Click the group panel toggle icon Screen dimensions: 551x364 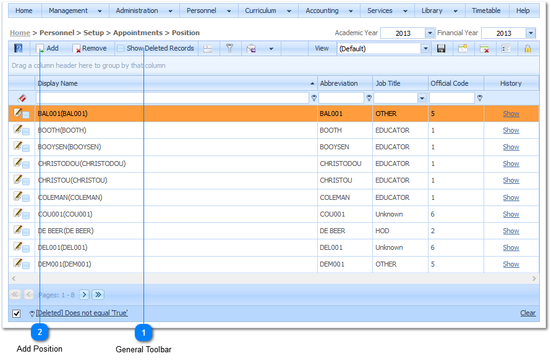(x=208, y=49)
